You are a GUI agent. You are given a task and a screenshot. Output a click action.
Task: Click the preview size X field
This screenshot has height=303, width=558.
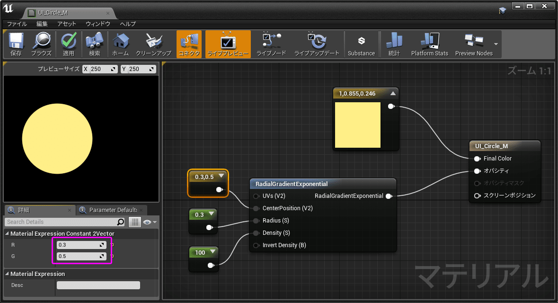coord(100,69)
